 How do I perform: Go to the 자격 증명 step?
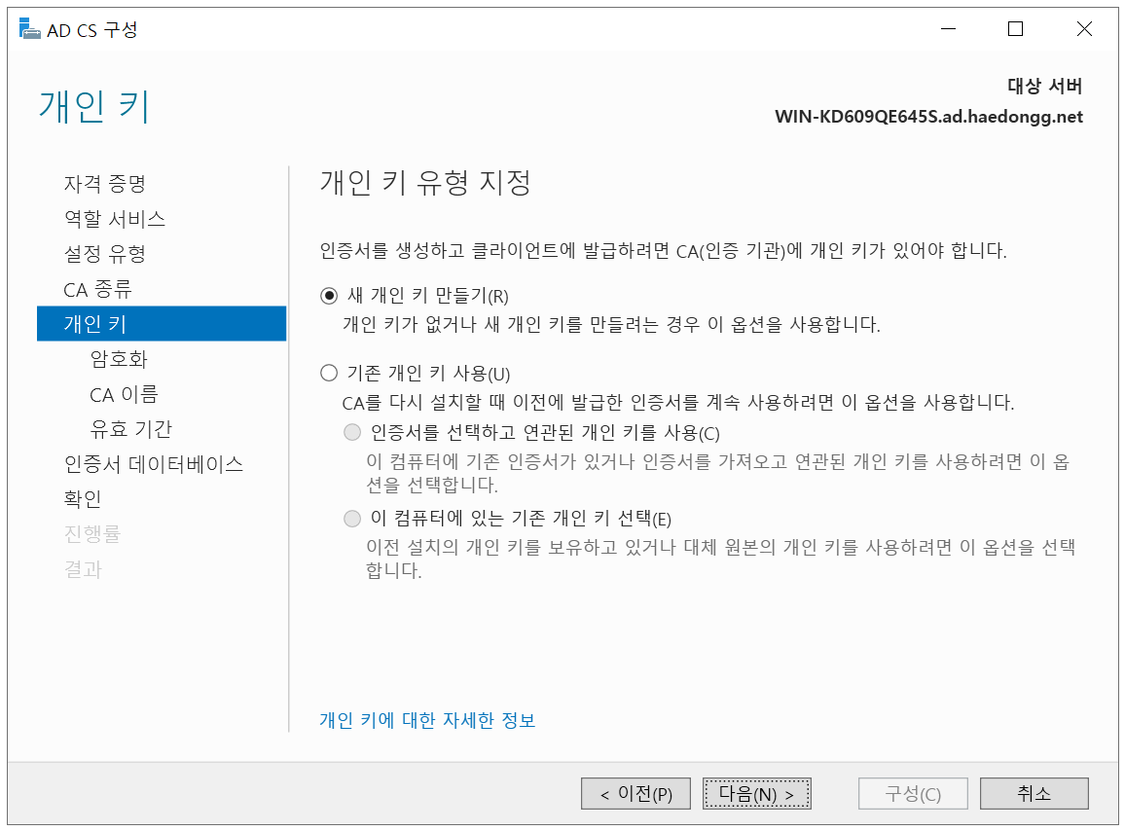105,184
